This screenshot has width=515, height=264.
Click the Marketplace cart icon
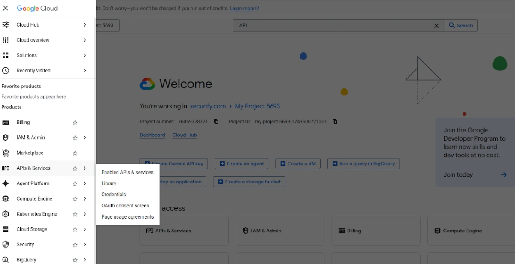[6, 153]
